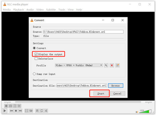Open the View menu
The height and width of the screenshot is (115, 156).
71,10
